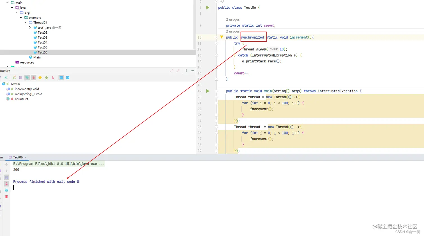Toggle Group Methods by Defining Type icon
The height and width of the screenshot is (236, 424).
point(14,78)
